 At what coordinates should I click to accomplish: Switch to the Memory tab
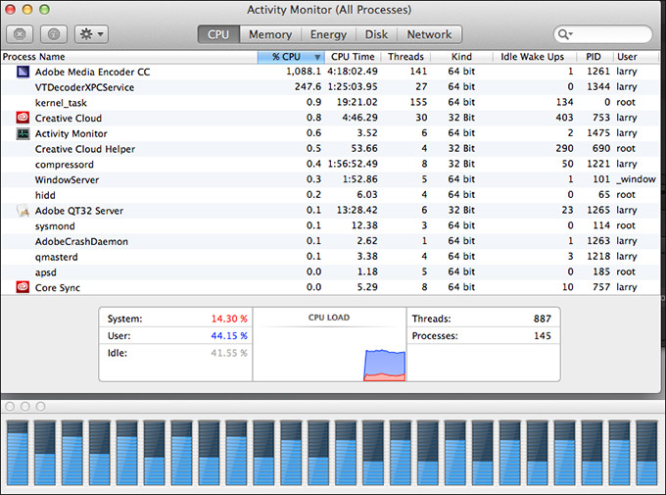click(x=270, y=34)
